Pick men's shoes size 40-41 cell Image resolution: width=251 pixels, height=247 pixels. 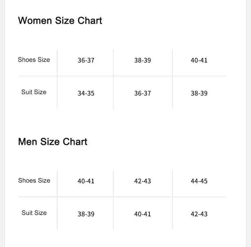(x=86, y=181)
